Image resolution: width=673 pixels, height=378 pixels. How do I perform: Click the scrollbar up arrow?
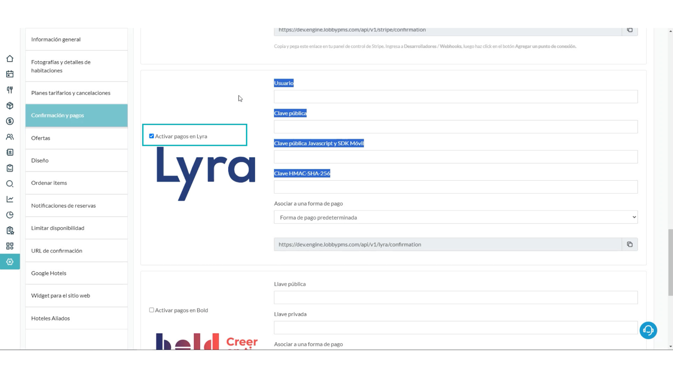(x=670, y=31)
